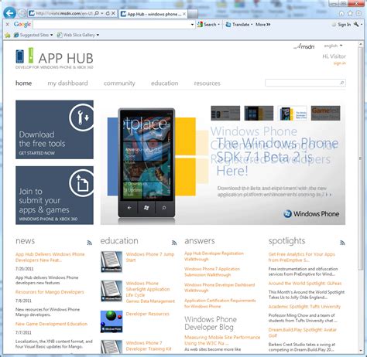This screenshot has width=367, height=357.
Task: Click the education RSS feed icon
Action: point(174,243)
